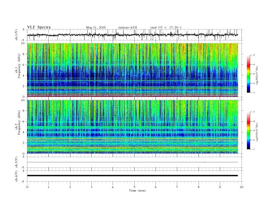
Task: Click the "6" minute tick label
Action: (x=156, y=187)
